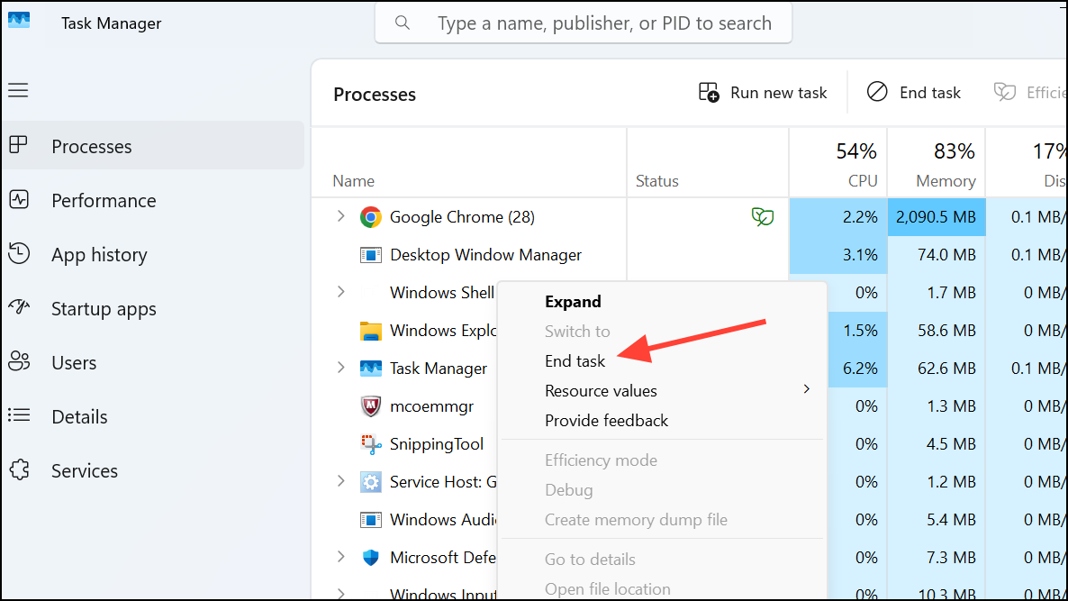Viewport: 1068px width, 601px height.
Task: Click the SnippingTool process icon
Action: point(370,443)
